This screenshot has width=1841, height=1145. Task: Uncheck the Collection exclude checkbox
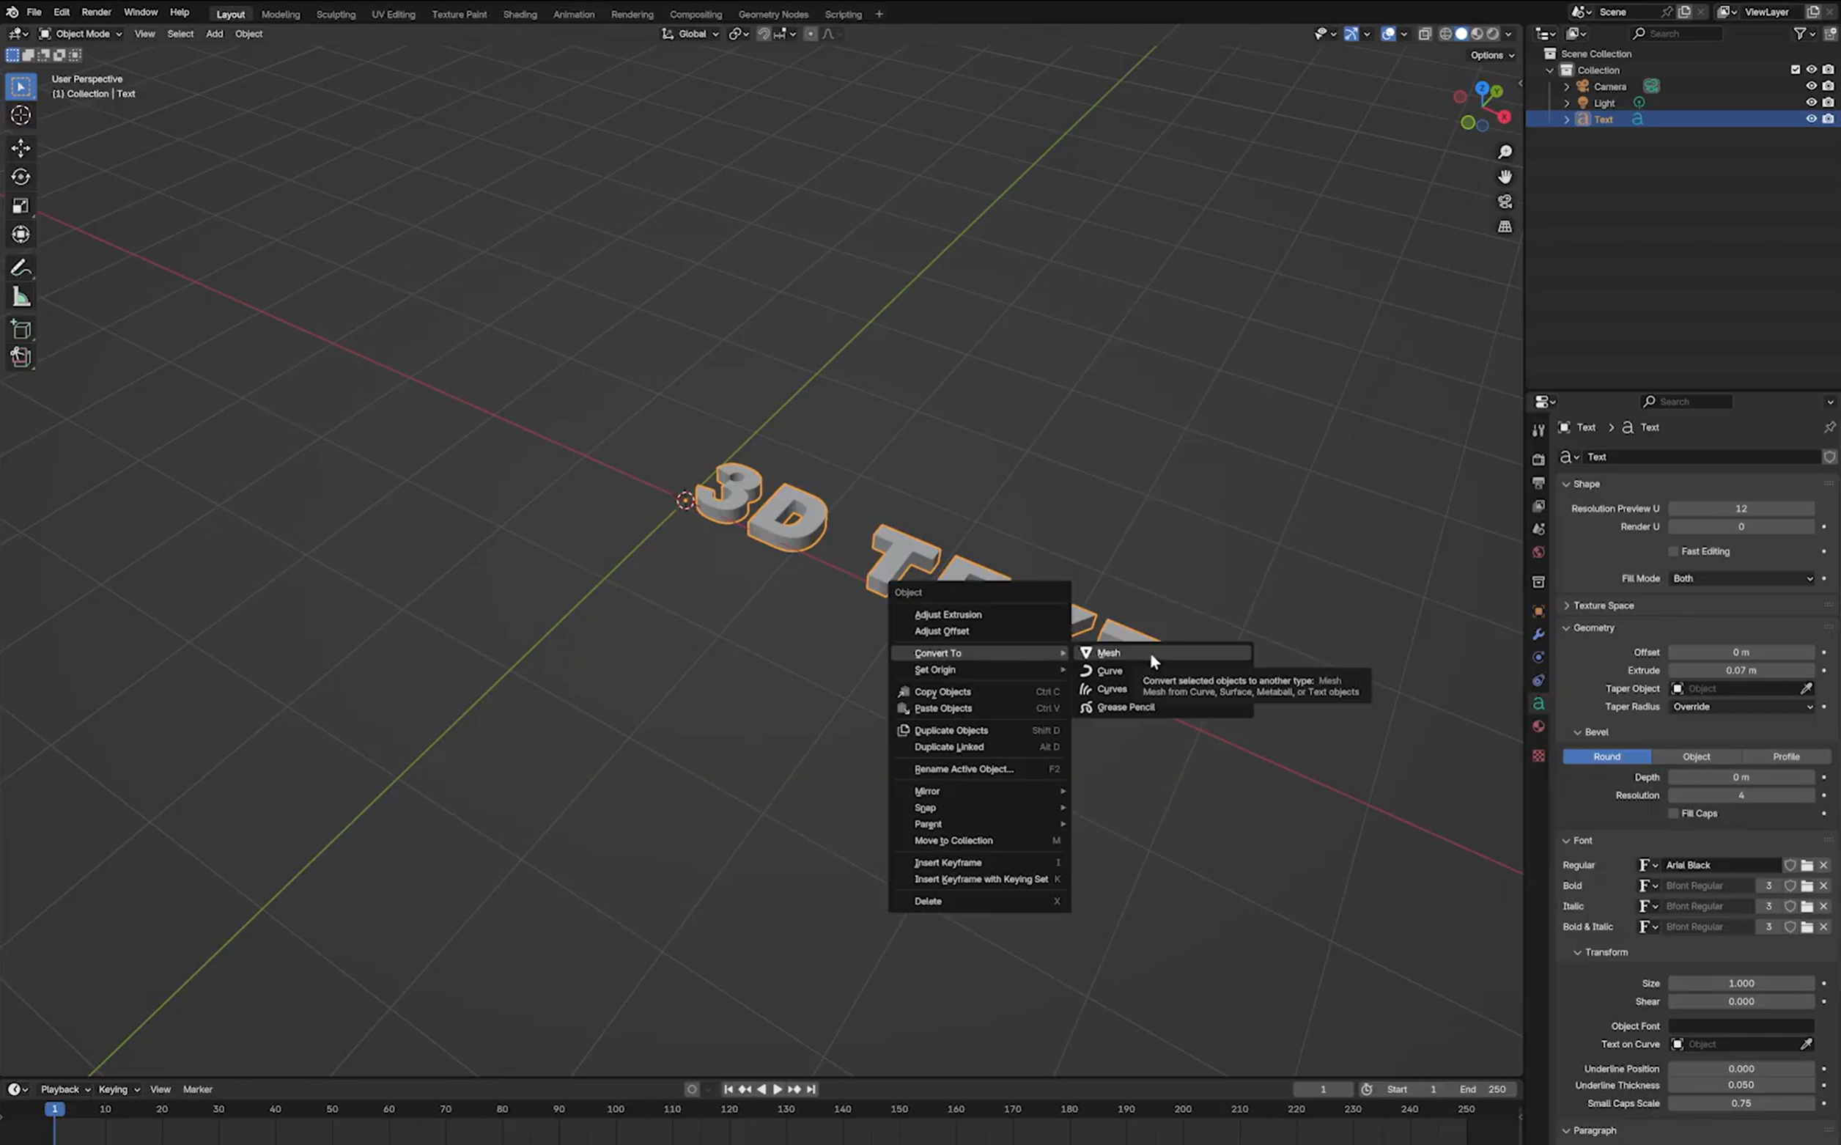[1795, 70]
